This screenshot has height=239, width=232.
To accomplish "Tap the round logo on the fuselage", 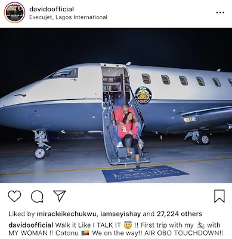I will (x=143, y=95).
